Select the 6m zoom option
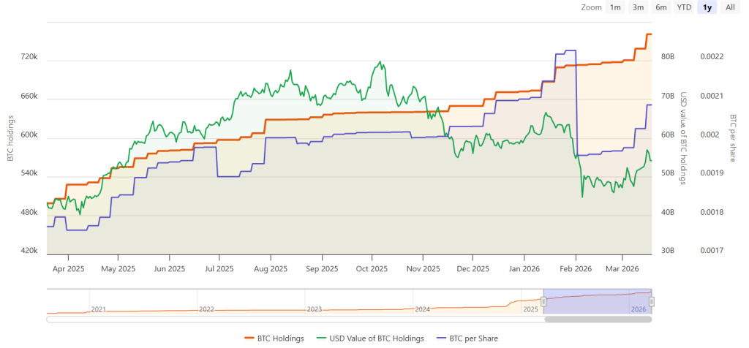This screenshot has height=348, width=749. (661, 7)
